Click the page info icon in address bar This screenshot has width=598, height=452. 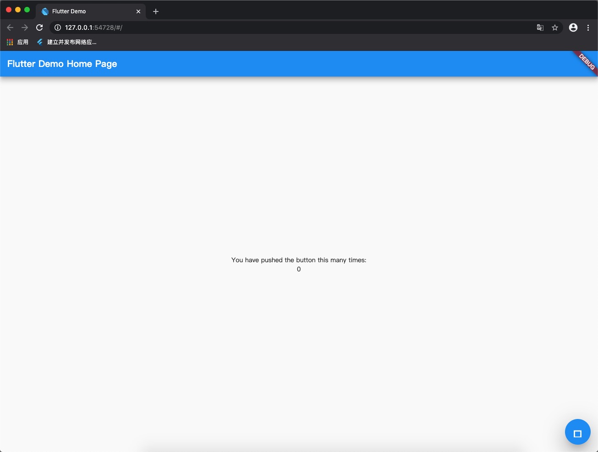(57, 28)
